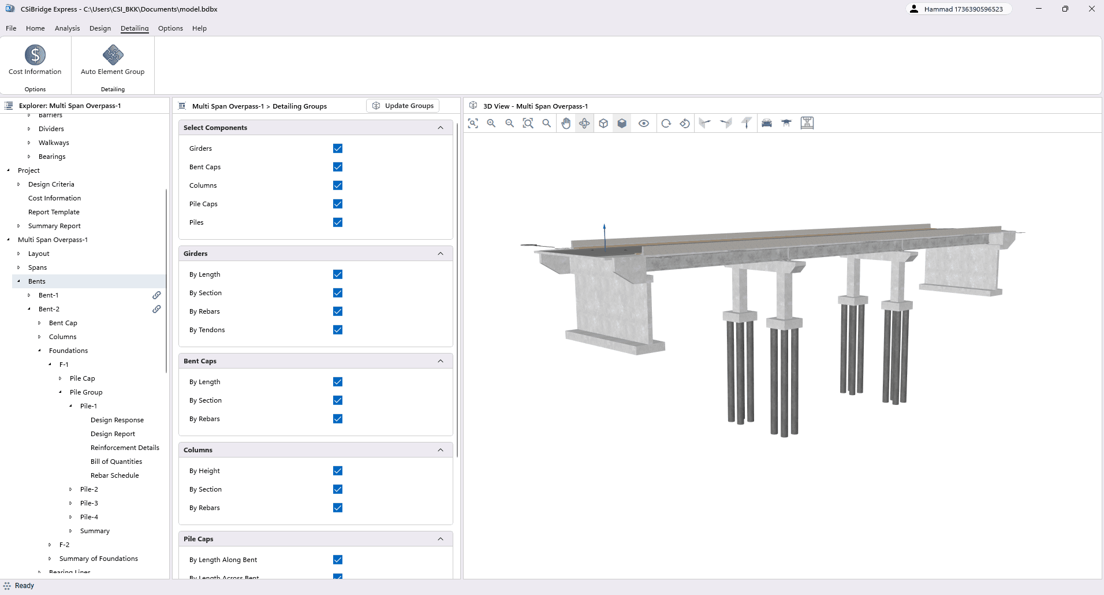Activate the 3D orbit rotate tool
Image resolution: width=1104 pixels, height=595 pixels.
(584, 123)
